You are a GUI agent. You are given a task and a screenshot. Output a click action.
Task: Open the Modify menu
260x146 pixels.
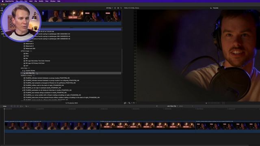pyautogui.click(x=41, y=1)
